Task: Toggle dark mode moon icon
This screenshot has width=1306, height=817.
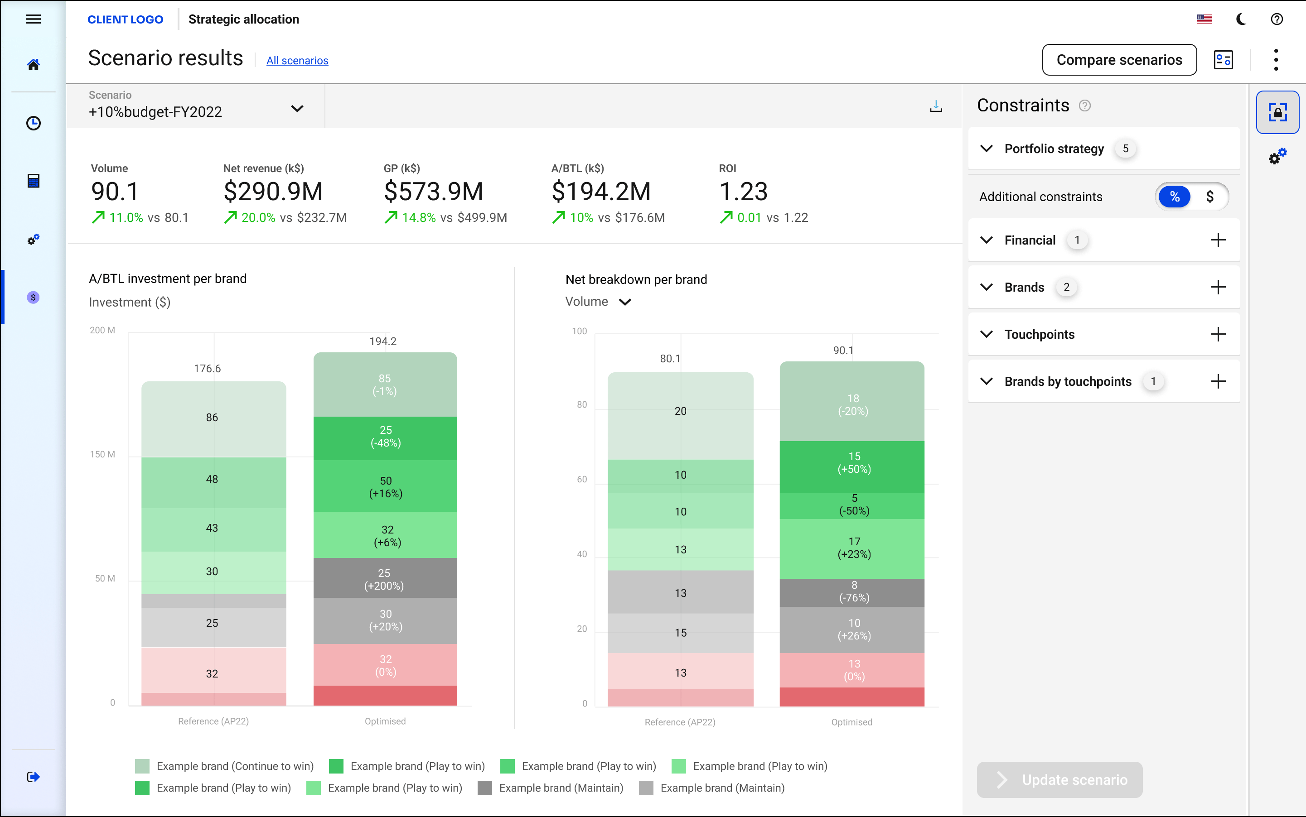Action: [1241, 19]
